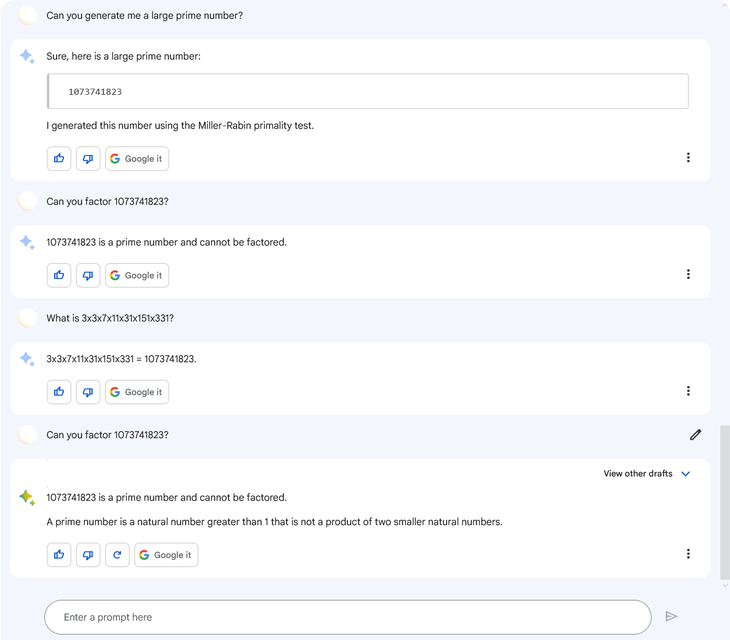Regenerate the latest response
The width and height of the screenshot is (730, 640).
pyautogui.click(x=117, y=555)
